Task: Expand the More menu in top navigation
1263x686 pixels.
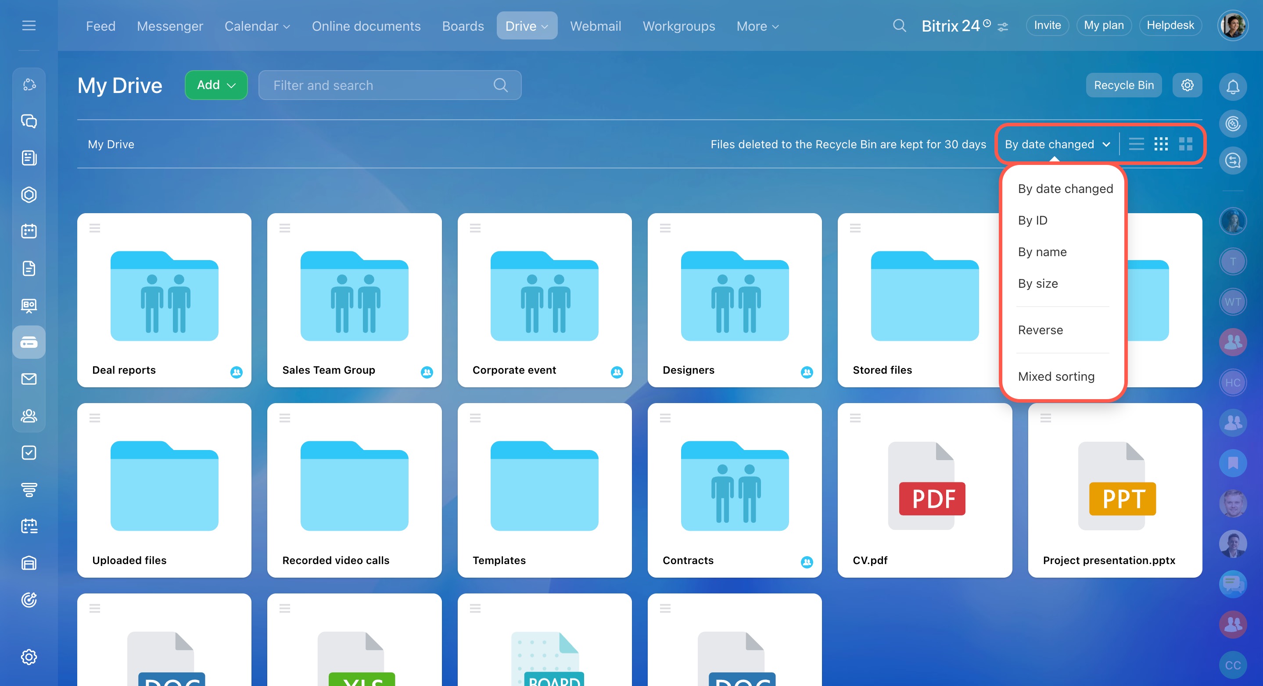Action: pos(757,26)
